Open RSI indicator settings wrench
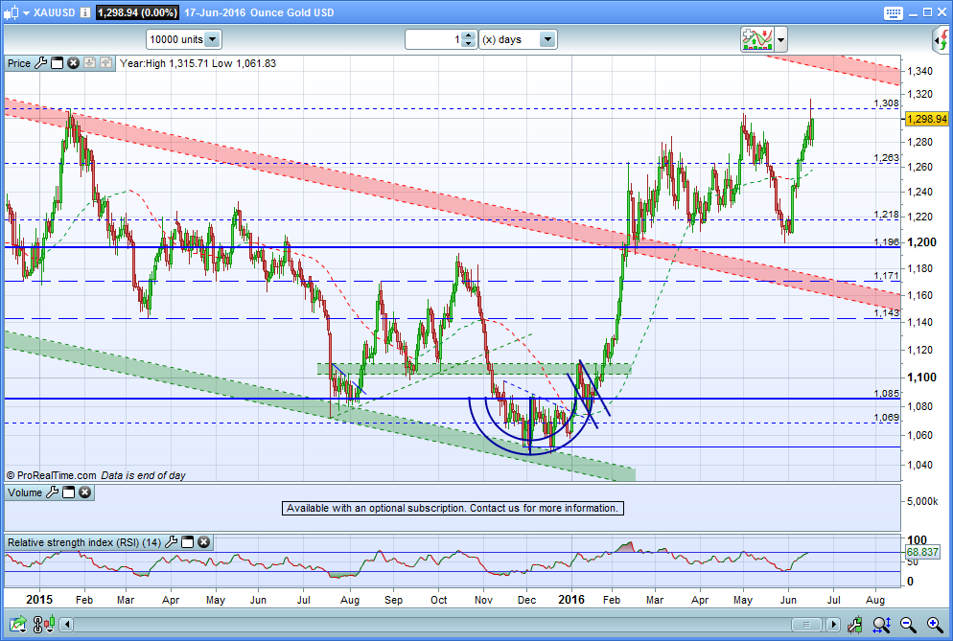953x641 pixels. [172, 542]
